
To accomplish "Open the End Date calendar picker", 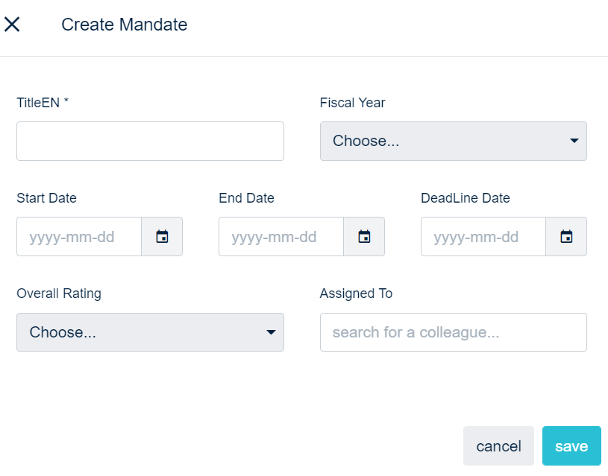I will 364,237.
